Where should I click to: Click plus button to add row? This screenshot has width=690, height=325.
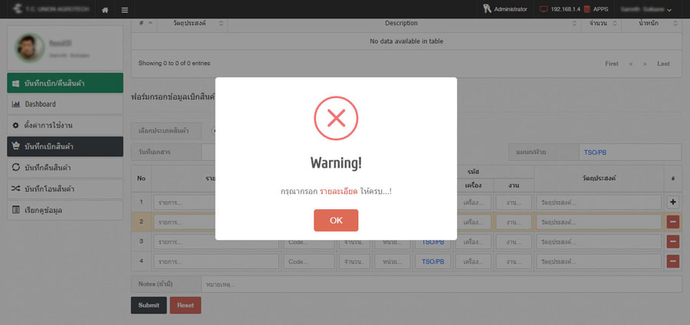pyautogui.click(x=673, y=202)
